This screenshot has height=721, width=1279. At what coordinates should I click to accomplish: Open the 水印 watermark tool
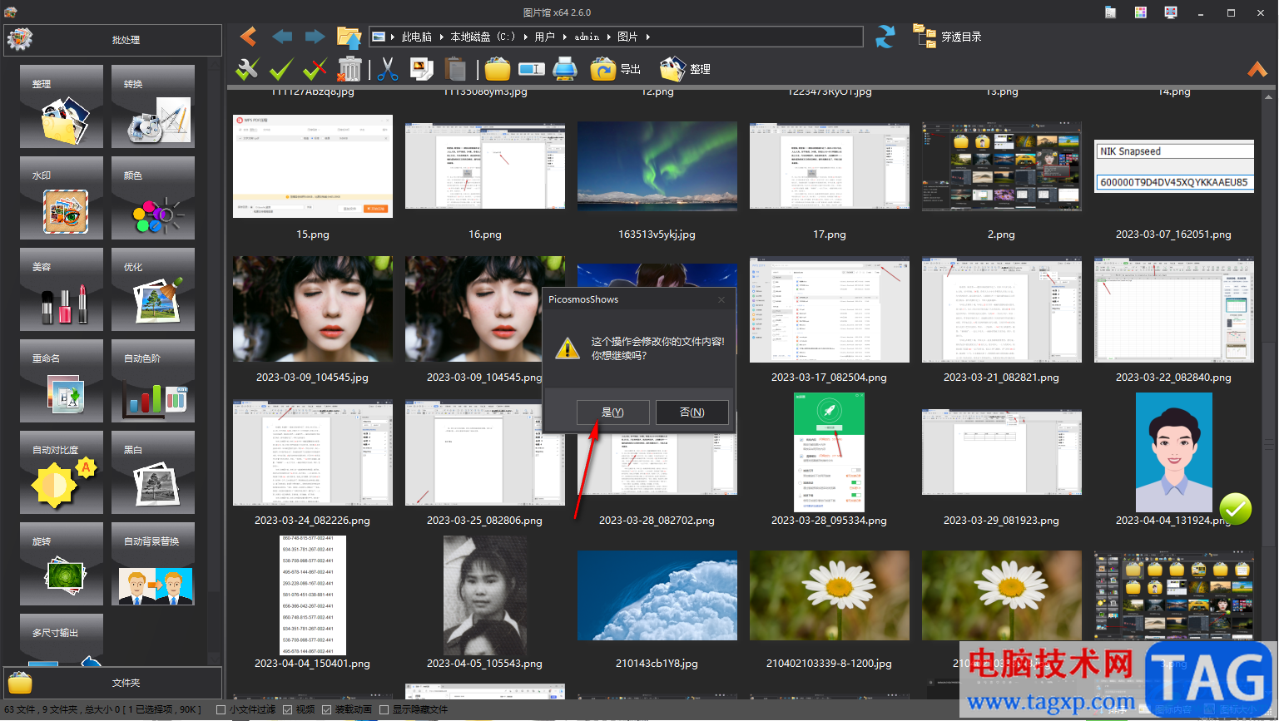(x=62, y=198)
